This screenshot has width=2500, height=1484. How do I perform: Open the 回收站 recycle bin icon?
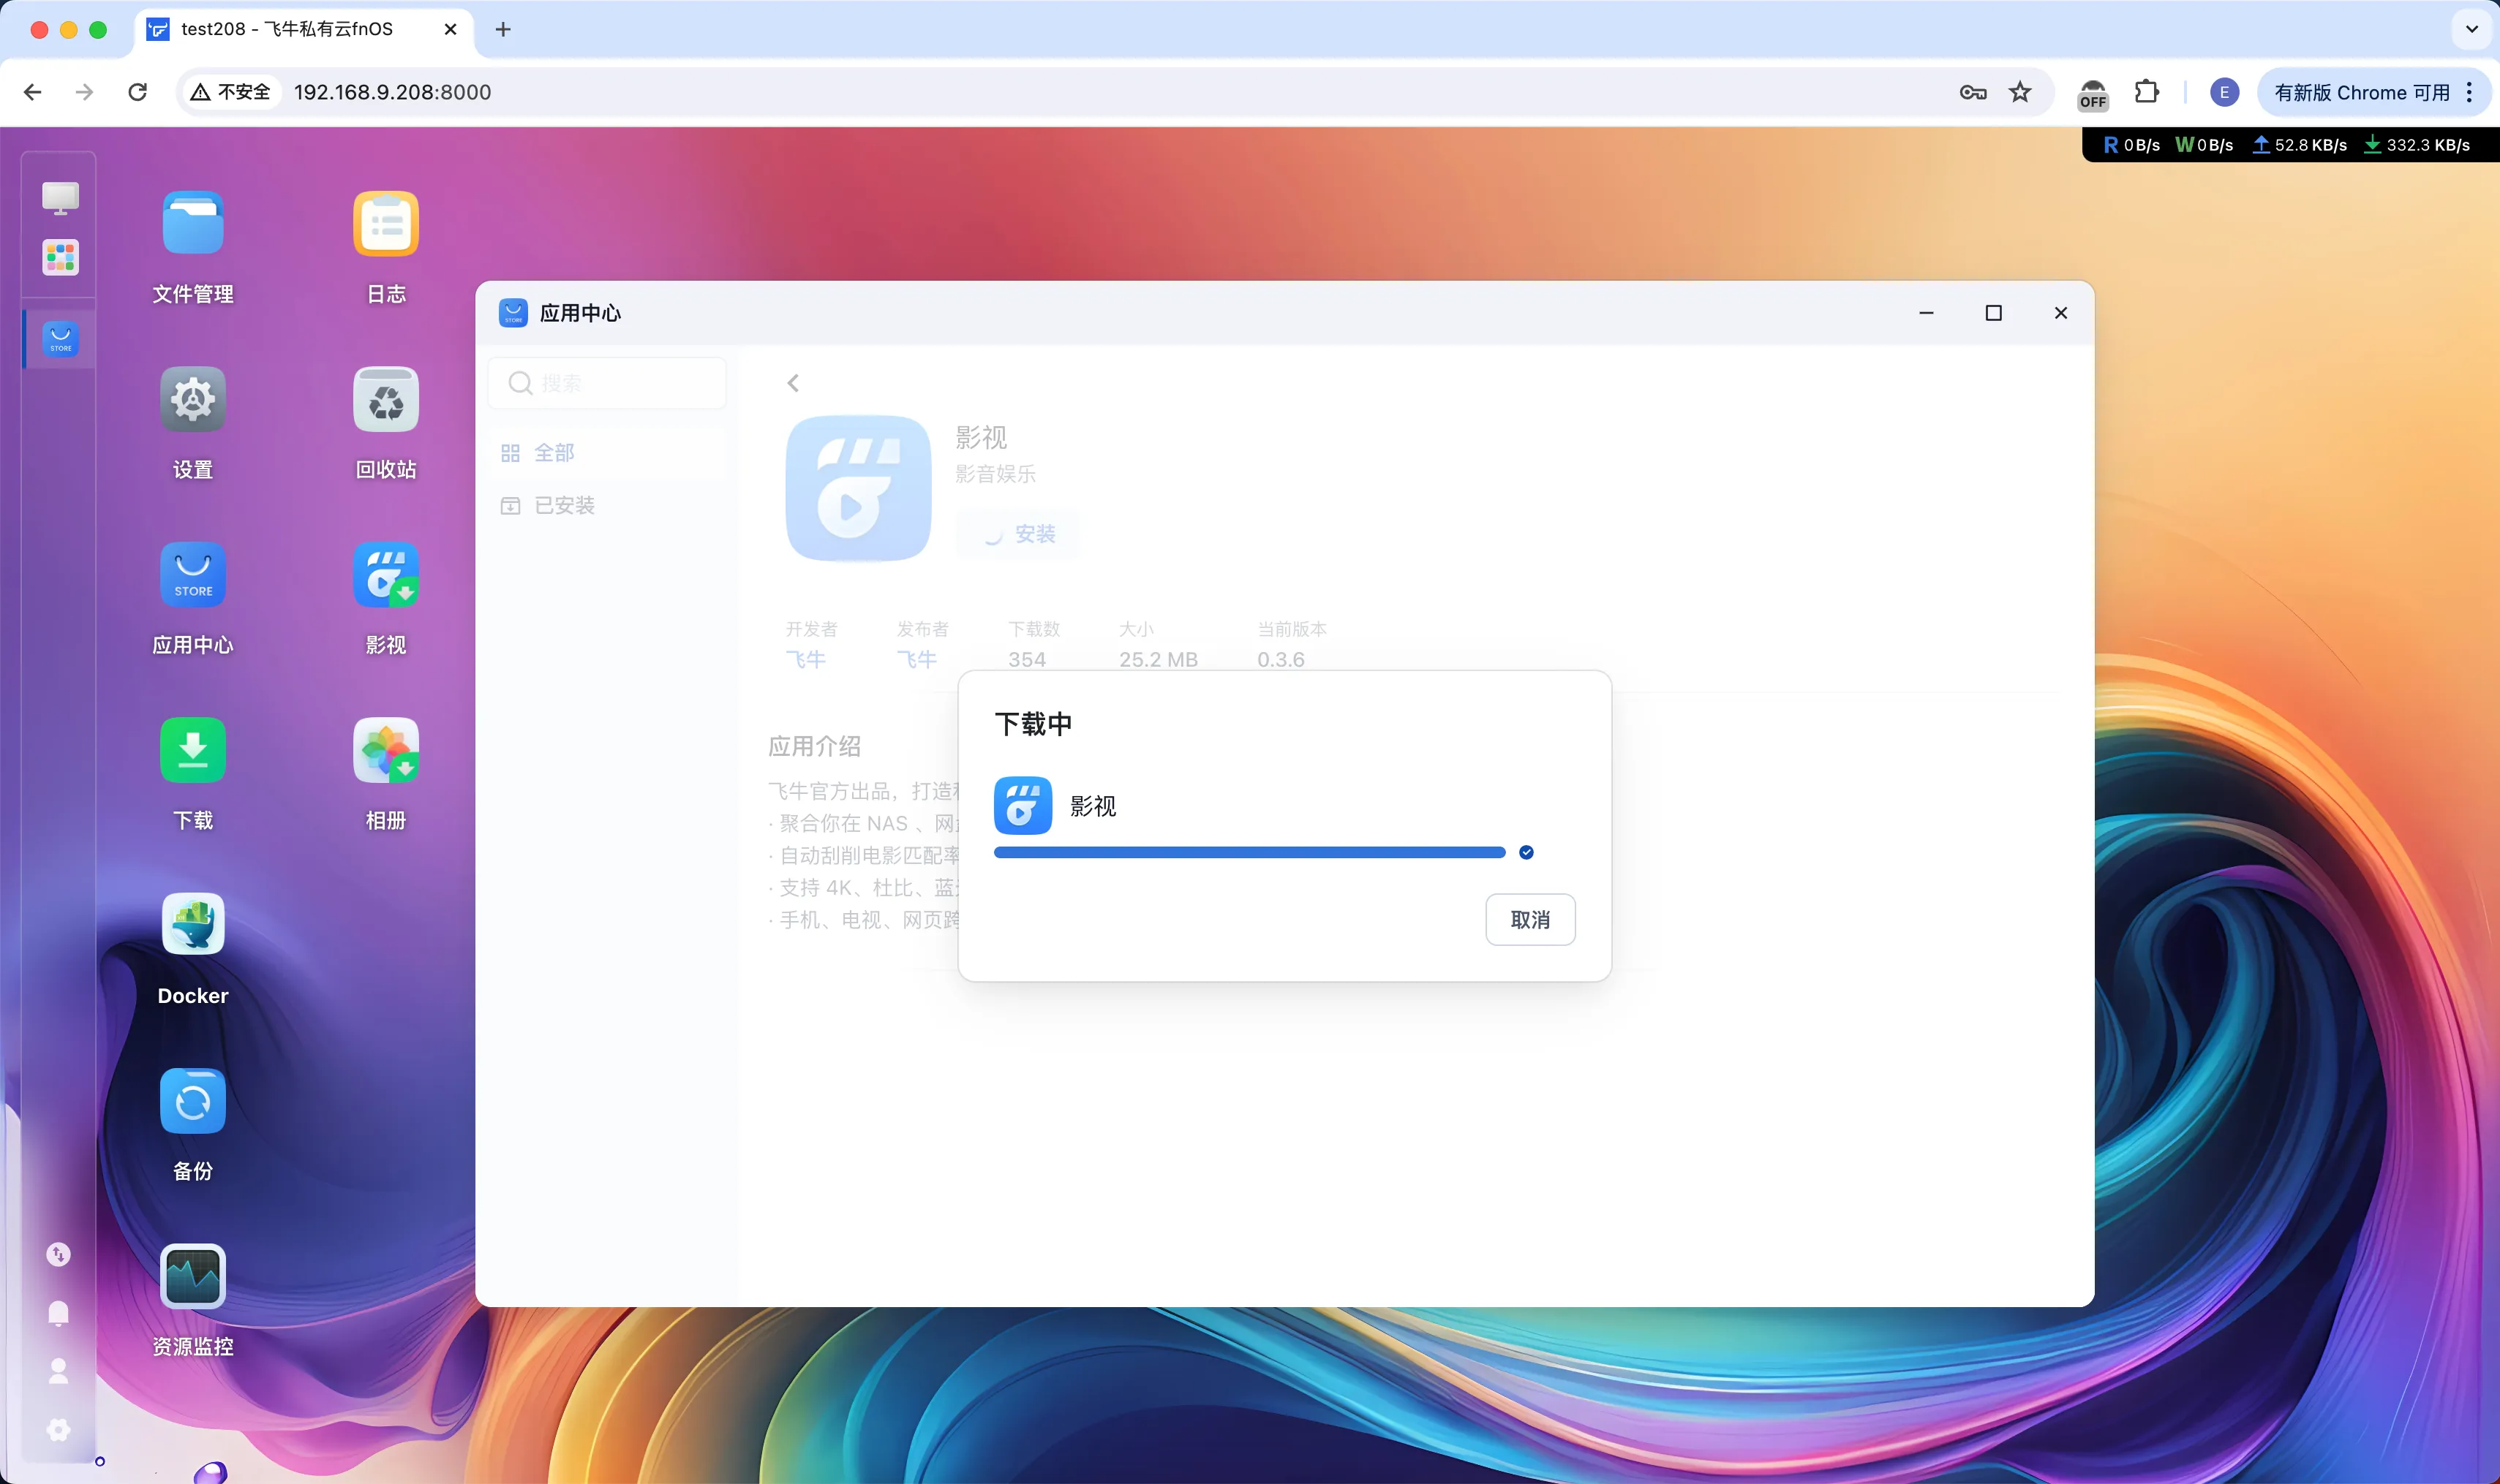[385, 399]
